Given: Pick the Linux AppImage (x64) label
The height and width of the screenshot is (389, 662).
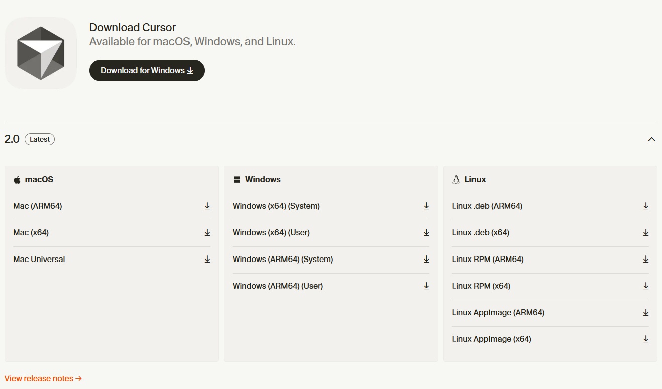Looking at the screenshot, I should (492, 339).
